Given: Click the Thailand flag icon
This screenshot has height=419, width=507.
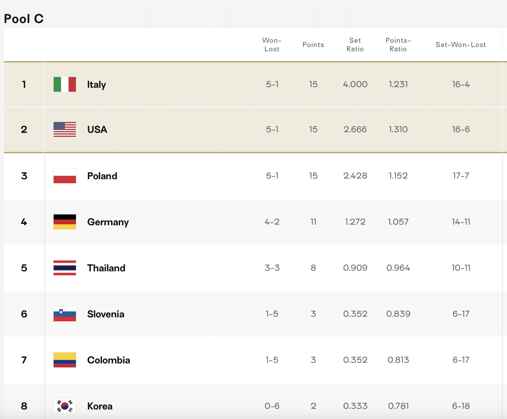Looking at the screenshot, I should (x=65, y=268).
